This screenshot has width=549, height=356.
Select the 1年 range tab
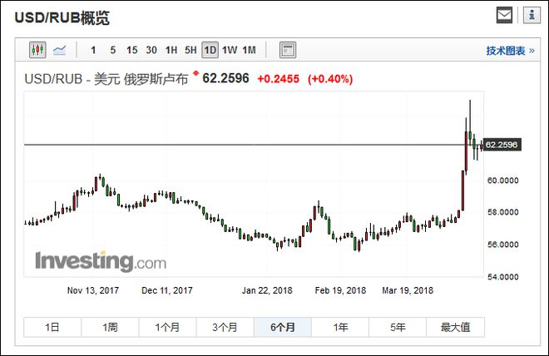tap(340, 327)
